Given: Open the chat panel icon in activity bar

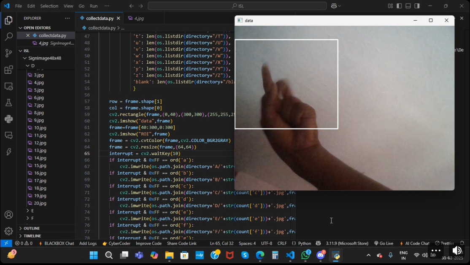Looking at the screenshot, I should point(9,135).
